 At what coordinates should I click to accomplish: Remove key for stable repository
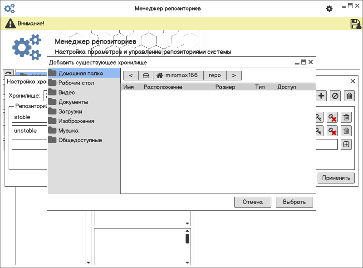[332, 117]
